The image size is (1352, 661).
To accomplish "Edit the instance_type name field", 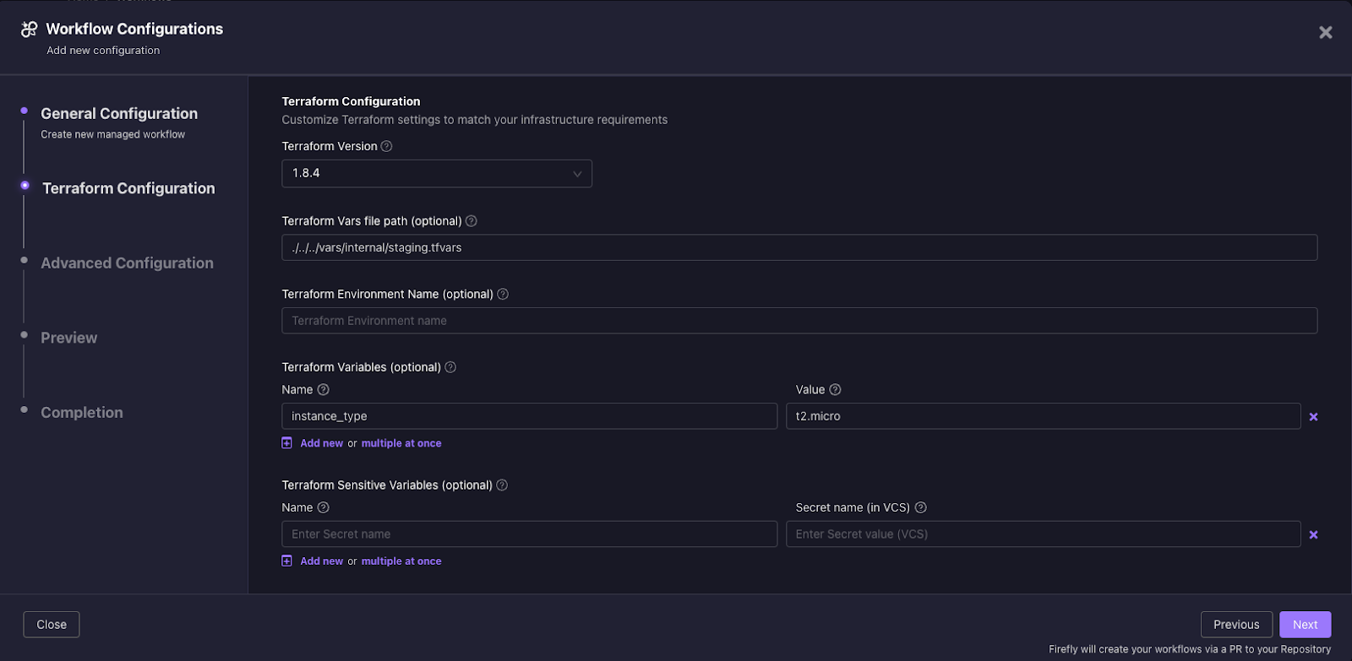I will (529, 416).
